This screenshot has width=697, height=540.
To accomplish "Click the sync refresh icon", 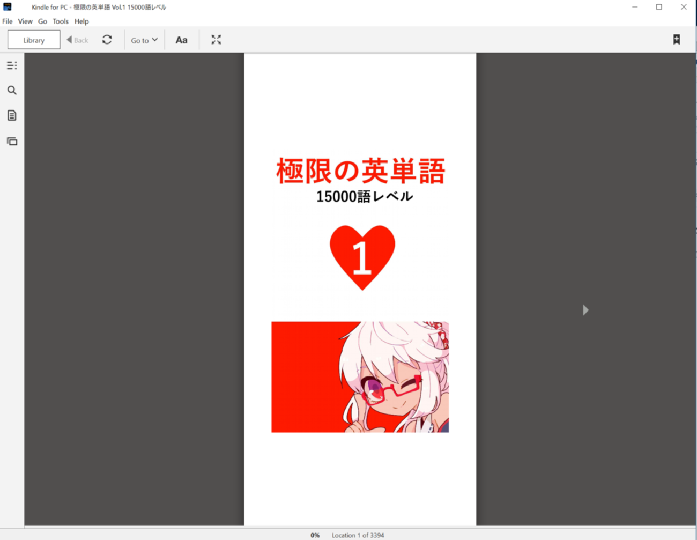I will point(107,40).
